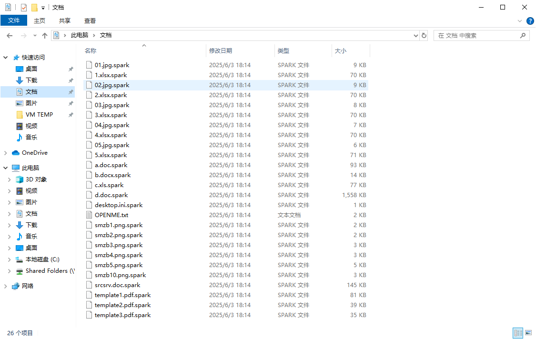Expand the 本地磁盘 (C:) tree node

(9, 259)
